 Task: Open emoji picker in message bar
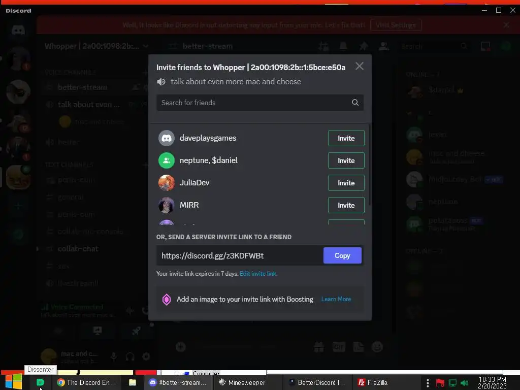(377, 347)
